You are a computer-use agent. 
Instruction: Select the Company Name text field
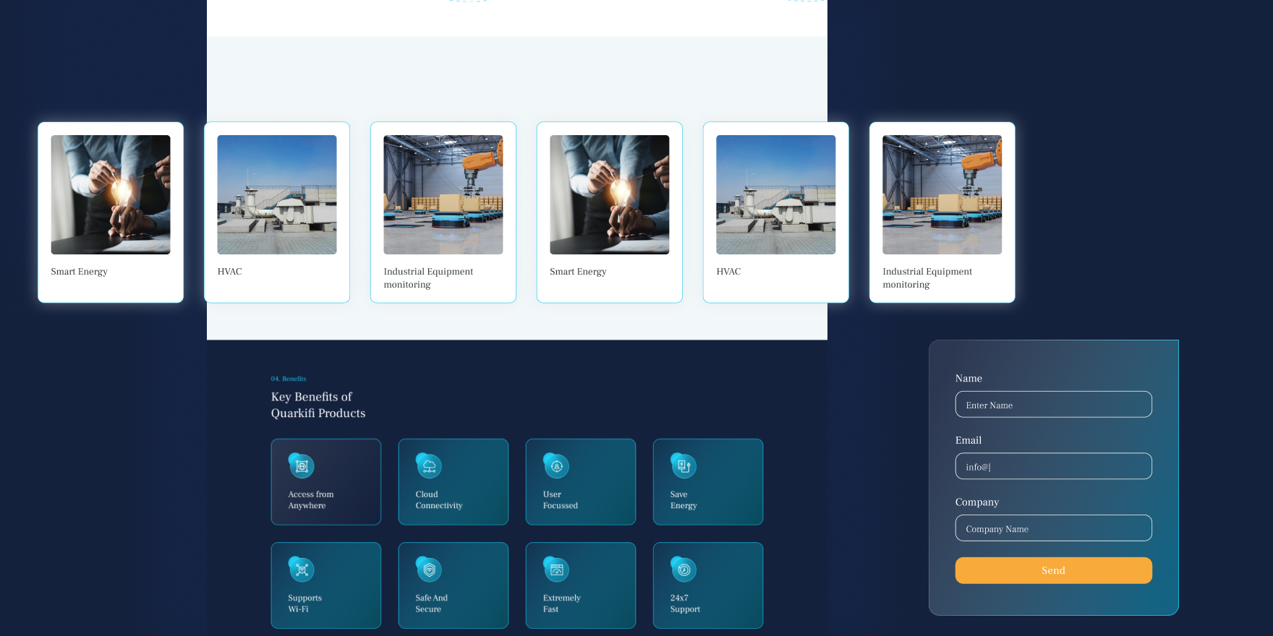coord(1053,528)
